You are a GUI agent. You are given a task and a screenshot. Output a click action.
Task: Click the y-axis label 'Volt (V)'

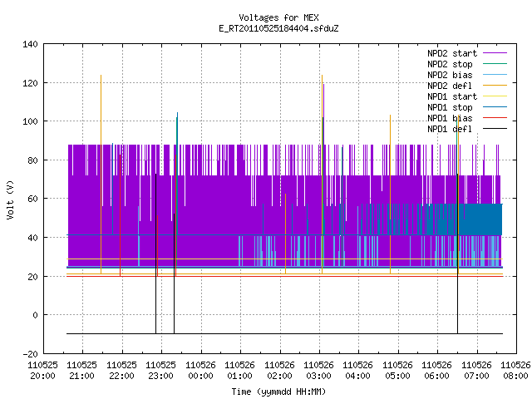(x=10, y=199)
